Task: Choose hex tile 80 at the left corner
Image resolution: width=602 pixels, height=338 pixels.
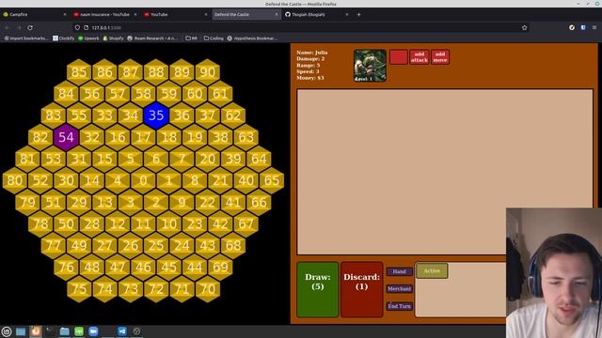Action: [15, 180]
